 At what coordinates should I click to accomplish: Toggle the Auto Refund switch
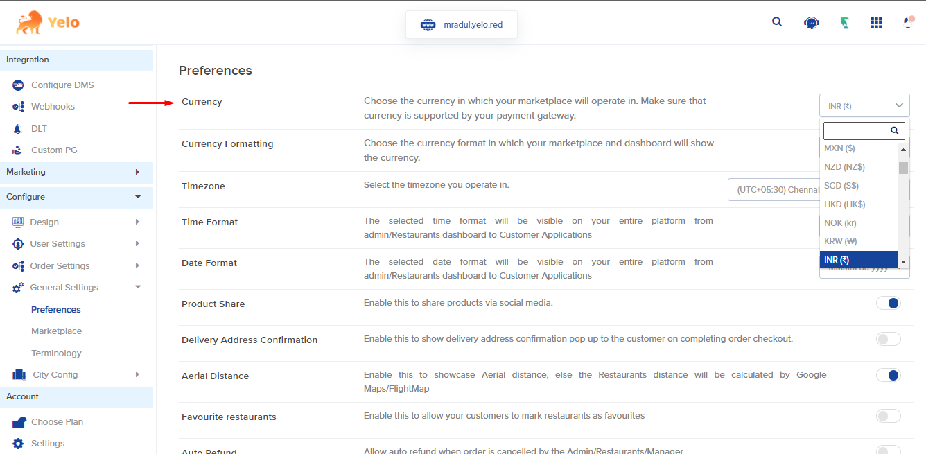888,450
